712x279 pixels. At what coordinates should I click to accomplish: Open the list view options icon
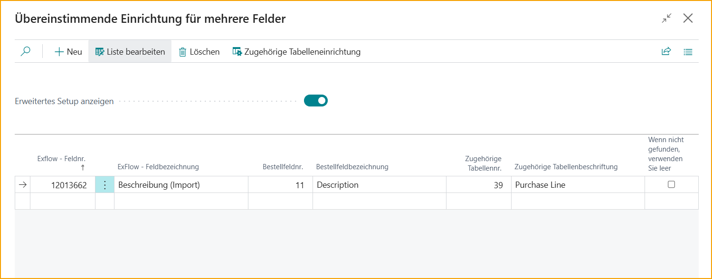(688, 52)
